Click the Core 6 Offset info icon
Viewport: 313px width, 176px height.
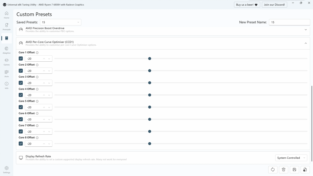click(37, 113)
